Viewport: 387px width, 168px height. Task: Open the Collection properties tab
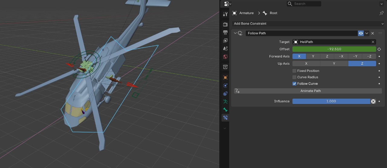click(x=225, y=67)
